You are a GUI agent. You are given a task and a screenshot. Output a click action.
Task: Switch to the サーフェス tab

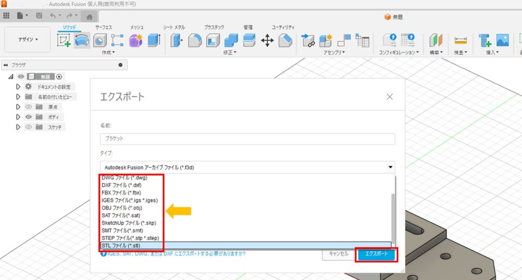[x=103, y=27]
